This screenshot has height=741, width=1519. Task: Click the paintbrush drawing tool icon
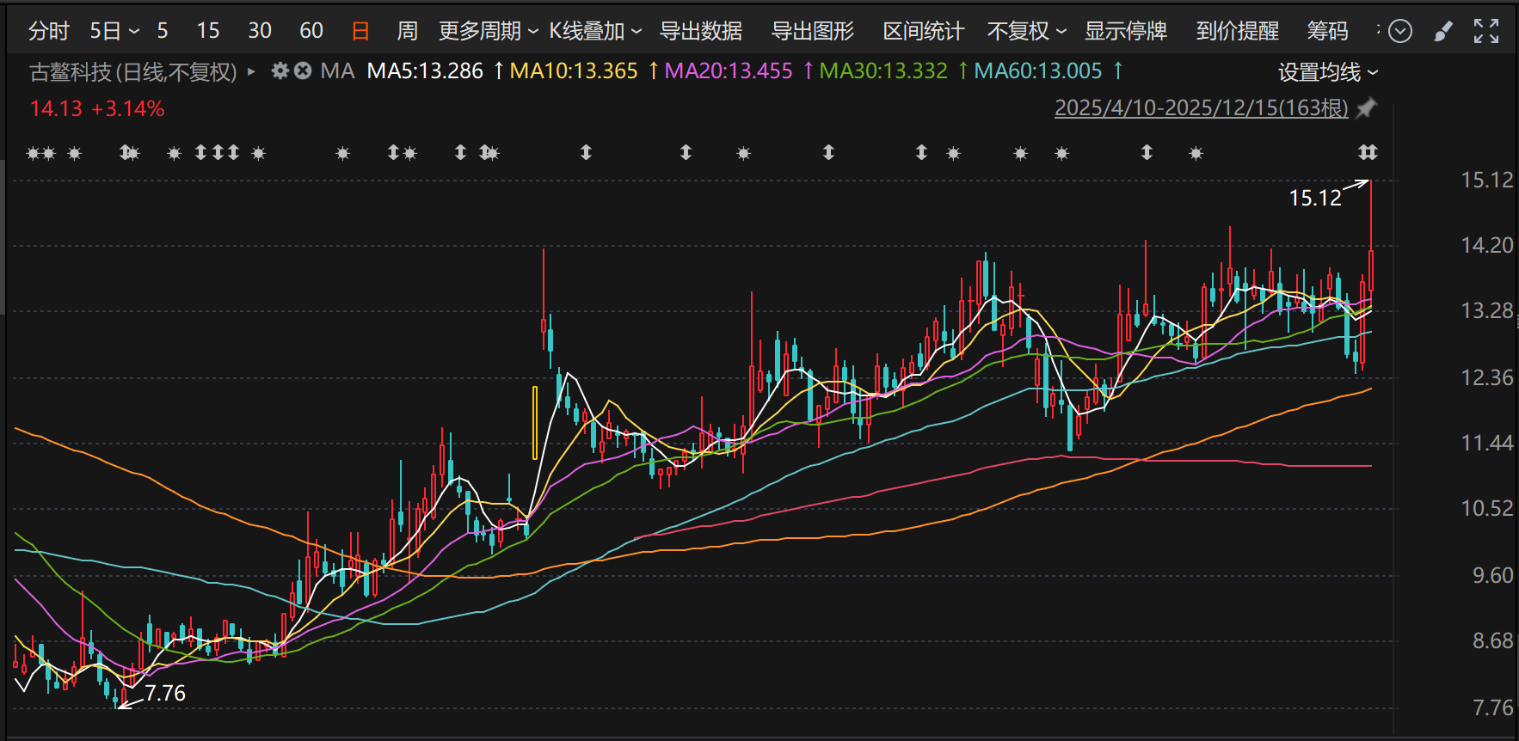click(x=1443, y=32)
